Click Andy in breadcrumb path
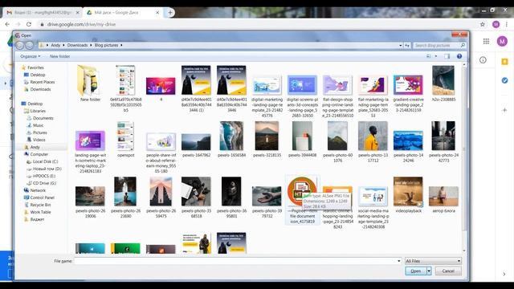Viewport: 514px width, 289px height. click(55, 45)
